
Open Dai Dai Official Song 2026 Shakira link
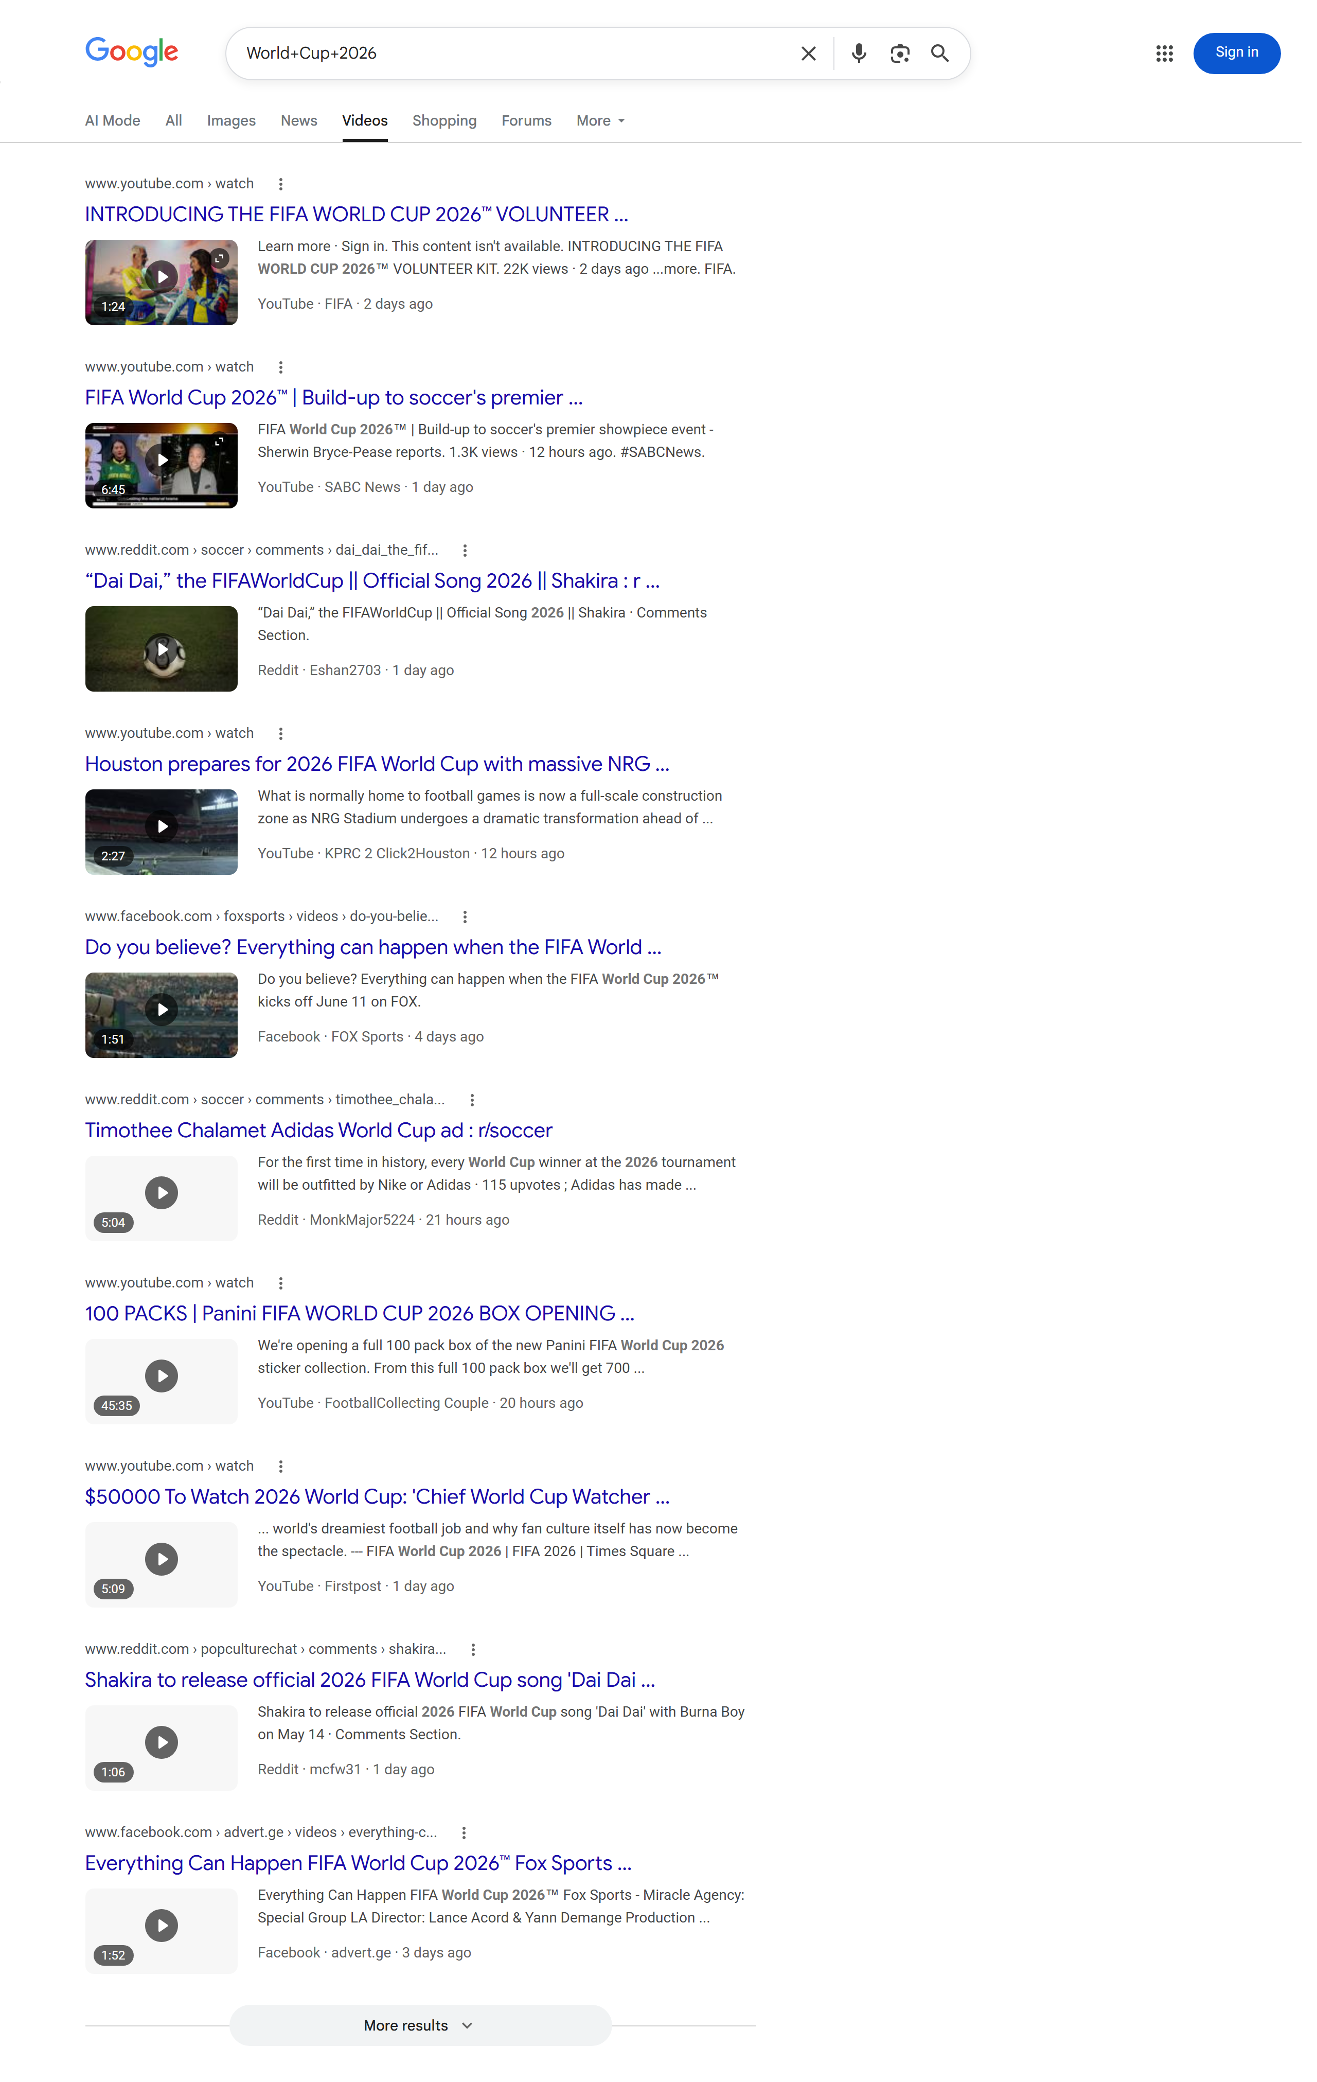coord(372,581)
